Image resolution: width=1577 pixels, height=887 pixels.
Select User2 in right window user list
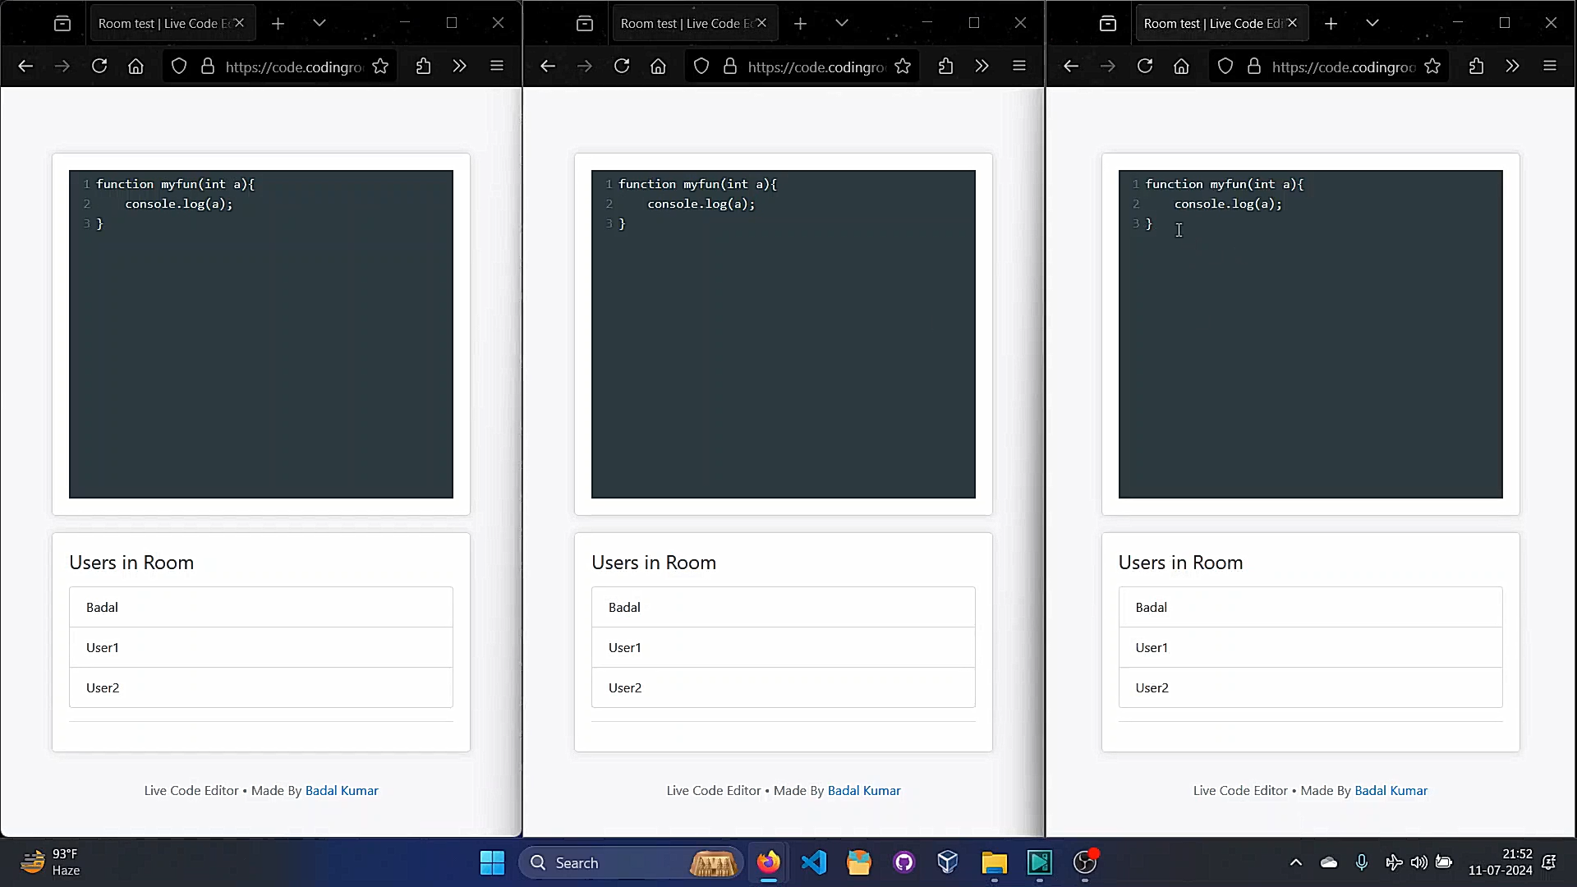(1310, 687)
